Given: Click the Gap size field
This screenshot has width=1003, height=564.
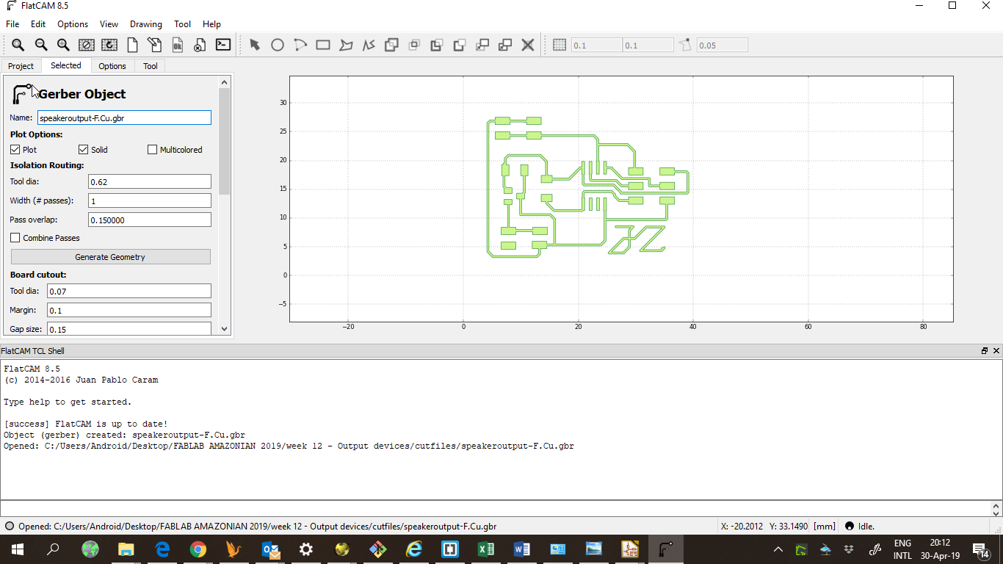Looking at the screenshot, I should click(x=129, y=329).
